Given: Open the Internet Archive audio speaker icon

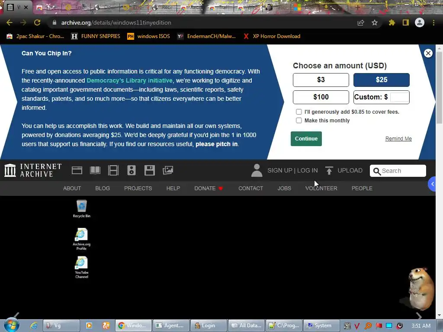Looking at the screenshot, I should pos(132,170).
